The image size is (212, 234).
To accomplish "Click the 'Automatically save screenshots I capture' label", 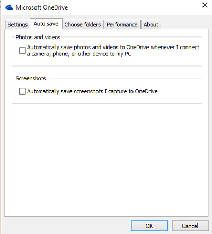I will (92, 91).
